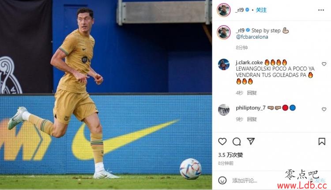Open philiptony_7's avatar

[224, 110]
